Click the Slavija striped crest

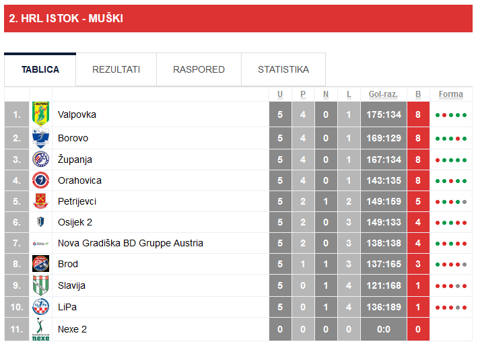40,285
